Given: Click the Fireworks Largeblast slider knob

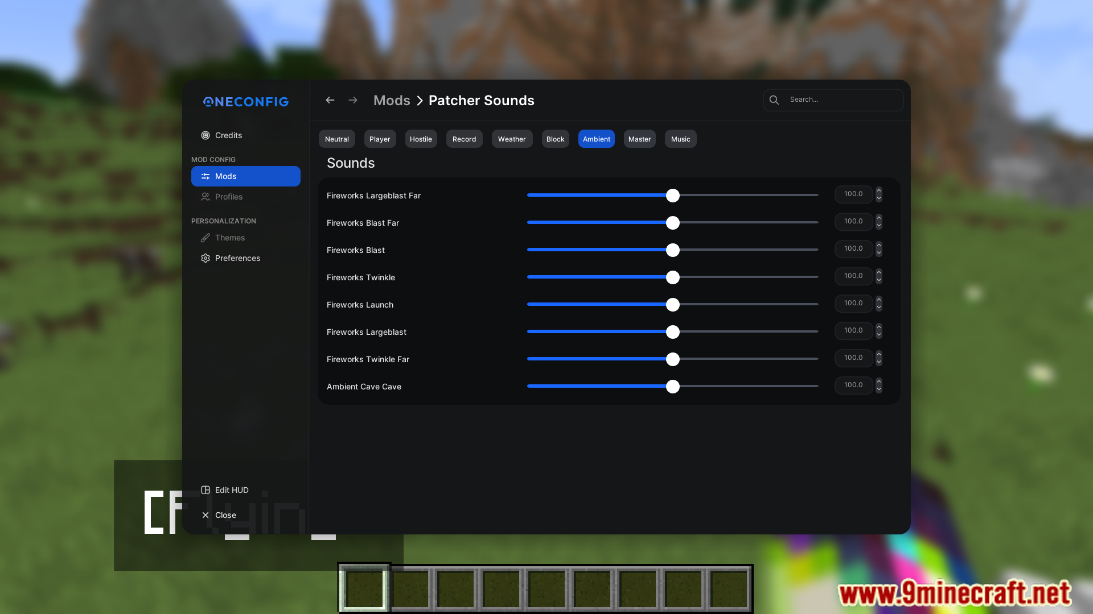Looking at the screenshot, I should click(673, 332).
